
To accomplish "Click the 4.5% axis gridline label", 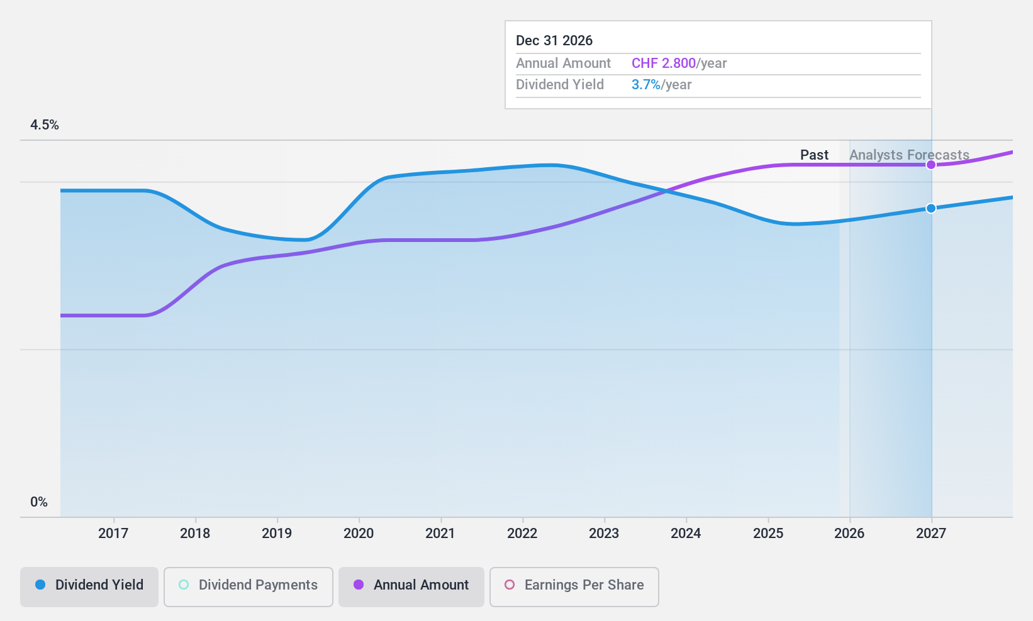I will [x=45, y=125].
